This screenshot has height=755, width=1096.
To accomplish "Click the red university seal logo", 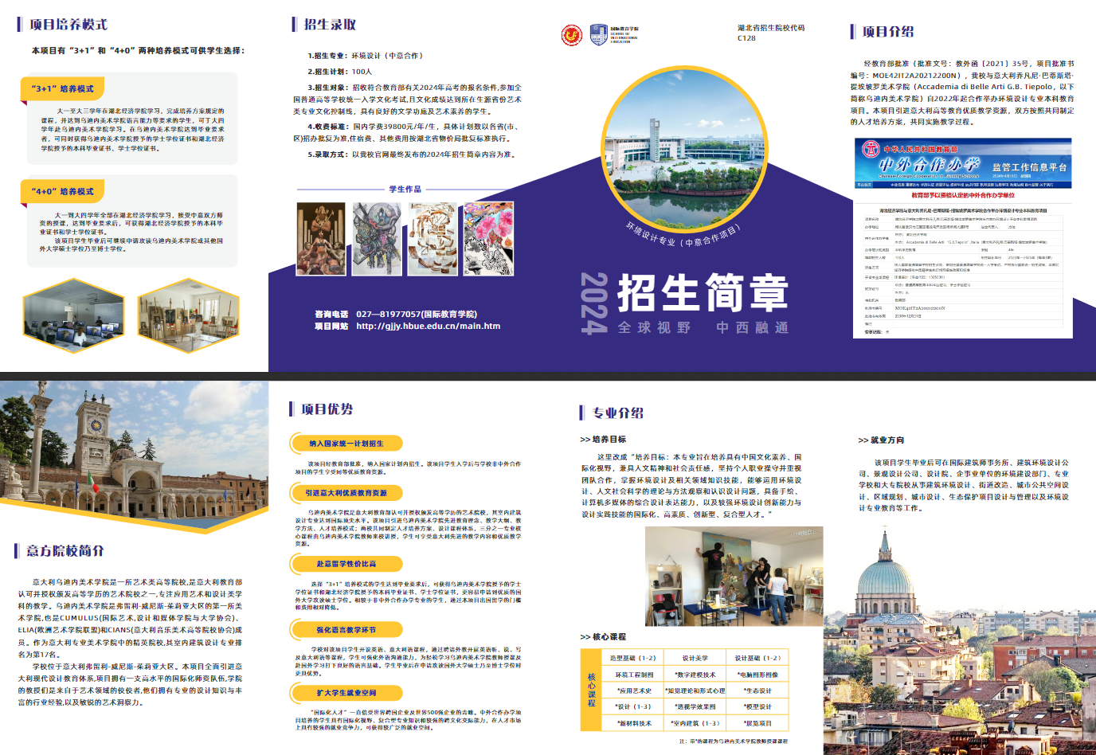I will 572,35.
